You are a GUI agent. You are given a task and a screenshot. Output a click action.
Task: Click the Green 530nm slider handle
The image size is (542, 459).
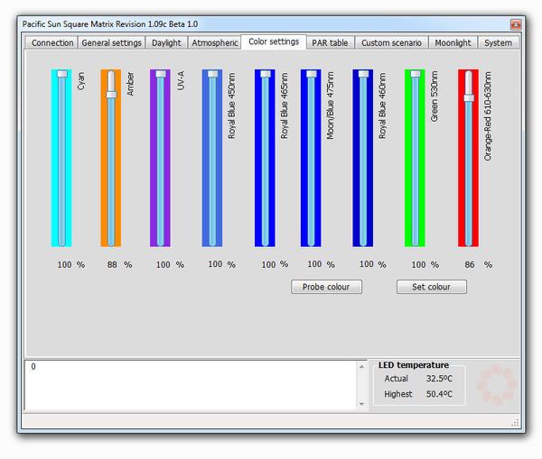click(416, 74)
